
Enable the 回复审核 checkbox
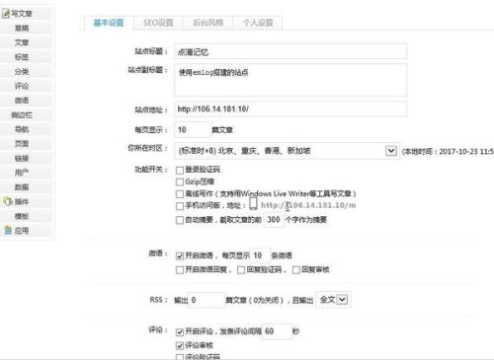(x=296, y=270)
